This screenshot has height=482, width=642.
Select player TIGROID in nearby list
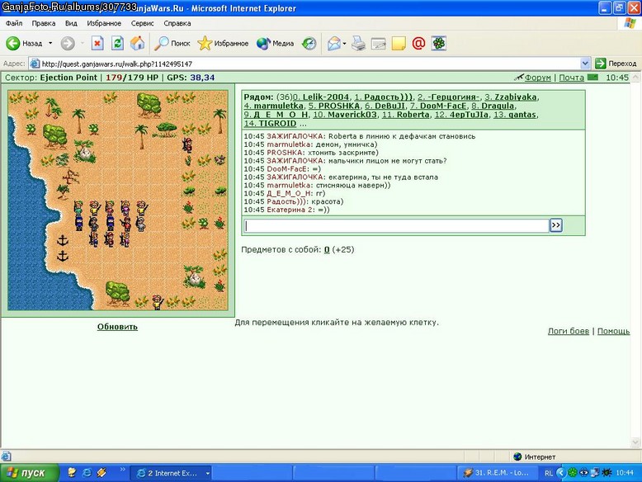coord(270,123)
